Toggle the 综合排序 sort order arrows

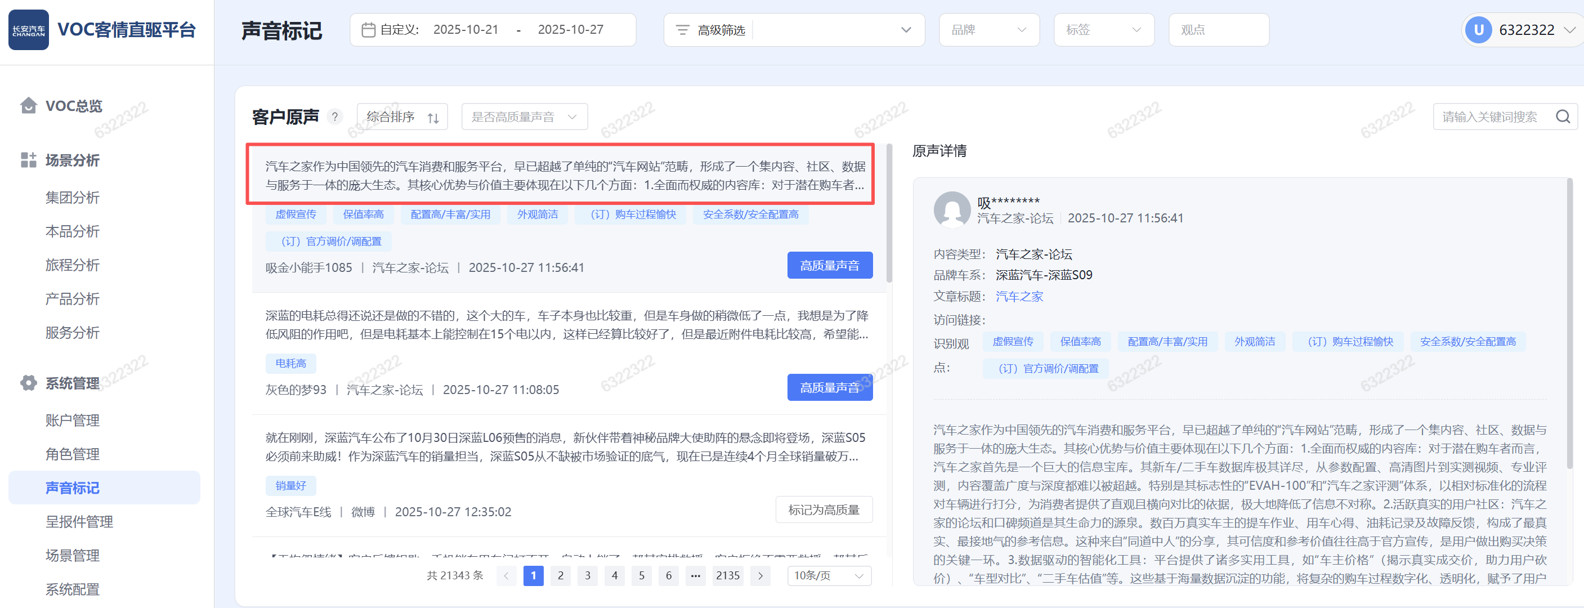(433, 118)
